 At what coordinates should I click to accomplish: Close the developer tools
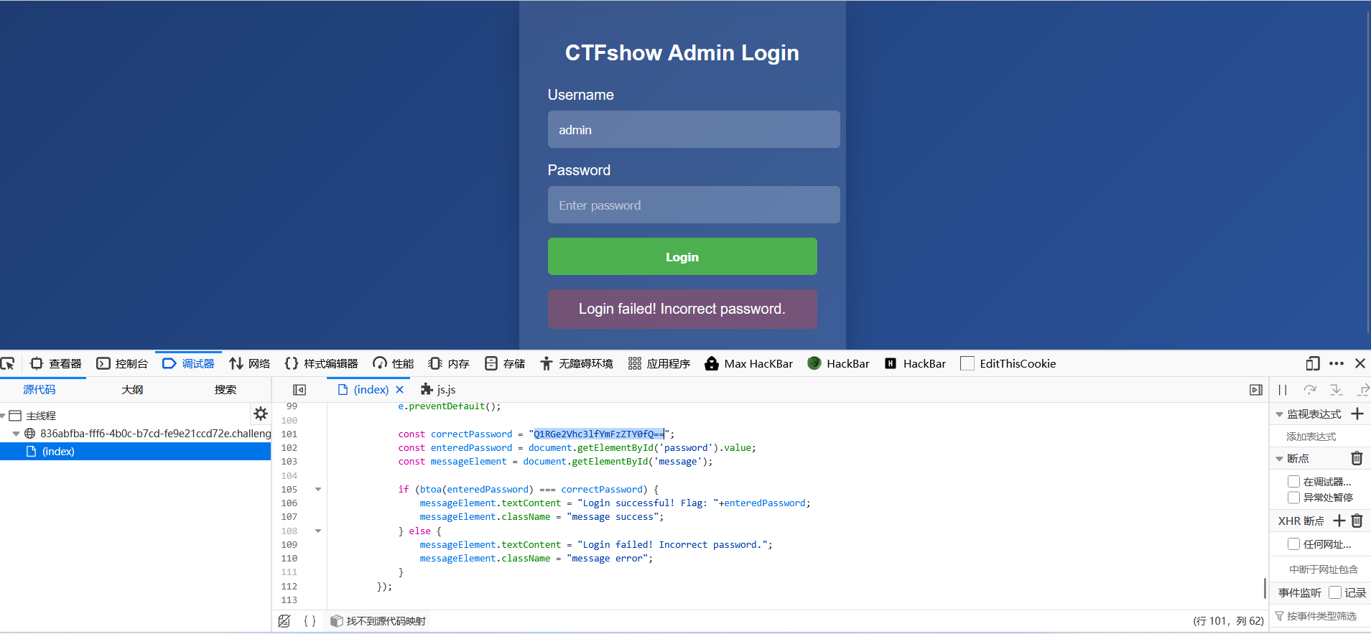click(x=1360, y=363)
